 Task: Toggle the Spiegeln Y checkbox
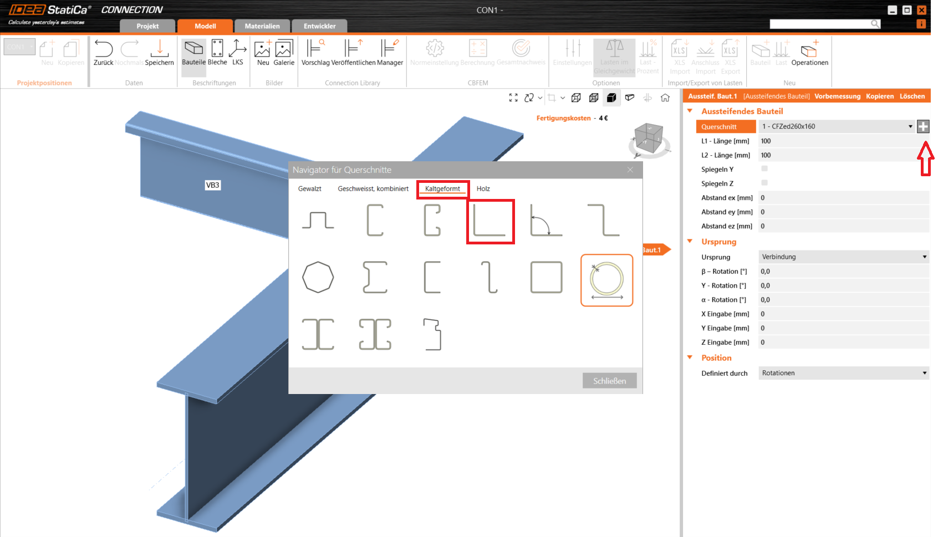[x=764, y=168]
